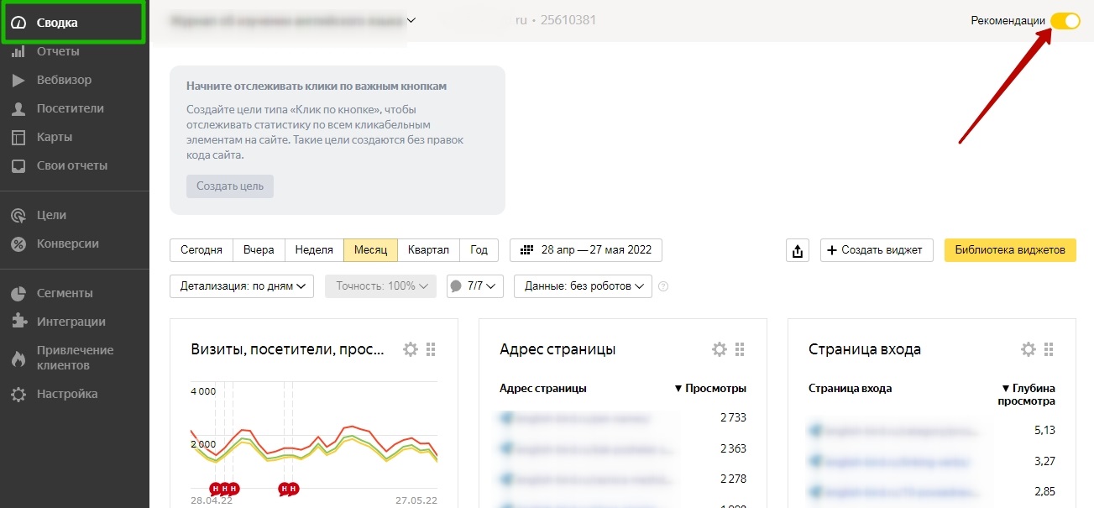This screenshot has height=508, width=1094.
Task: Click Создать цель button
Action: click(230, 186)
